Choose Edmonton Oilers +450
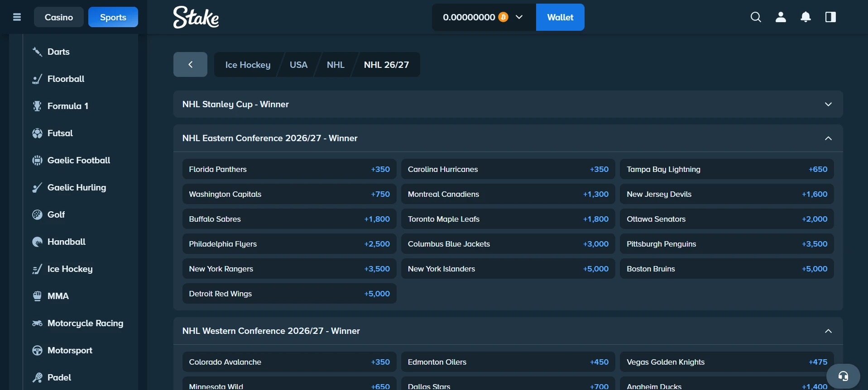This screenshot has height=390, width=868. pyautogui.click(x=508, y=362)
